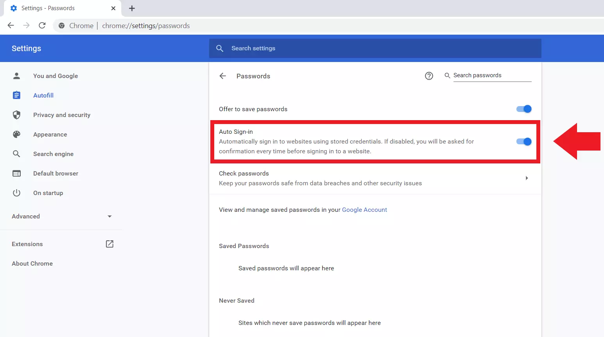This screenshot has height=337, width=604.
Task: Open On startup settings
Action: coord(48,193)
